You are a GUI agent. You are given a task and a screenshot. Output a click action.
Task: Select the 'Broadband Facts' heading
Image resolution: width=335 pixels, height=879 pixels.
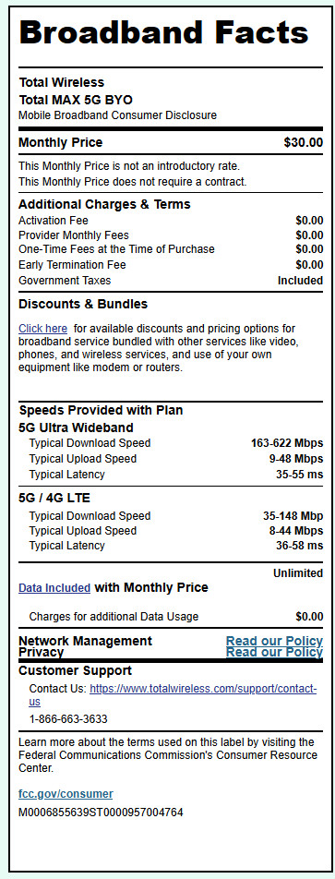coord(163,33)
